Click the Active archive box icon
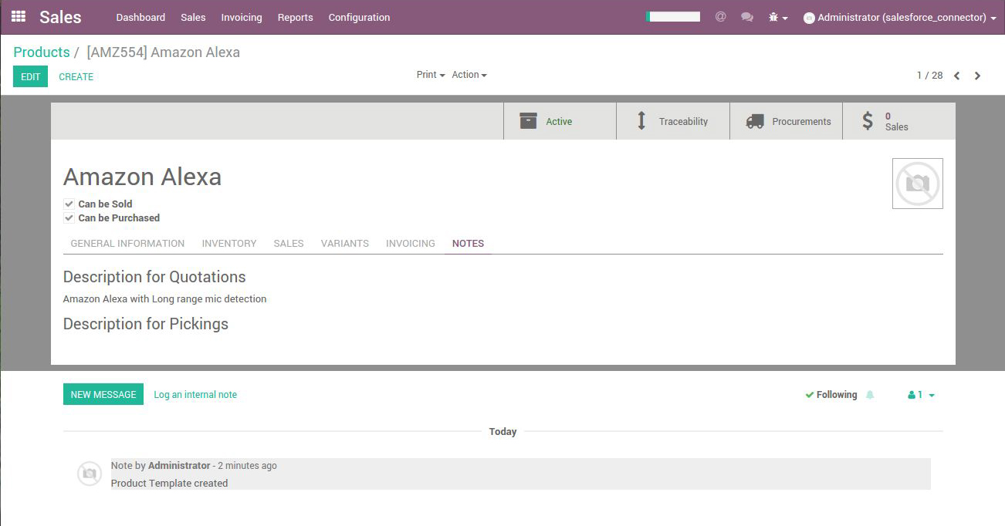Image resolution: width=1005 pixels, height=526 pixels. [x=528, y=121]
